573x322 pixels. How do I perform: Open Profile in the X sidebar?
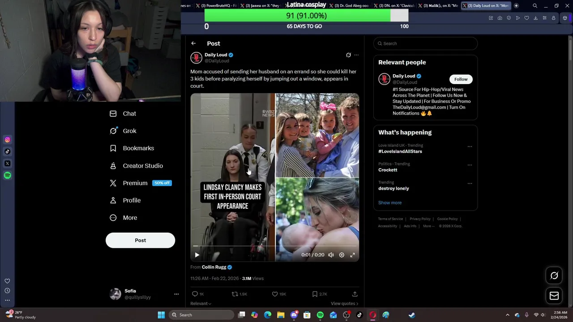click(x=125, y=200)
